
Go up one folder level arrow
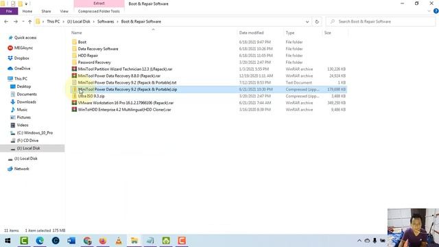point(29,21)
